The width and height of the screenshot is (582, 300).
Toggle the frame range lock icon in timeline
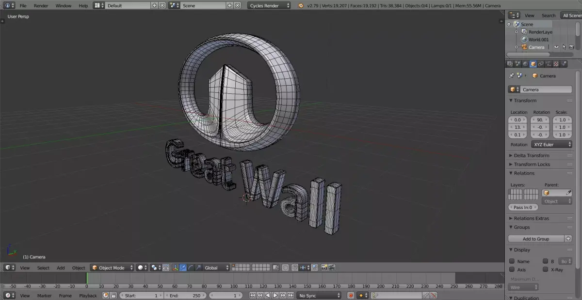coord(114,295)
